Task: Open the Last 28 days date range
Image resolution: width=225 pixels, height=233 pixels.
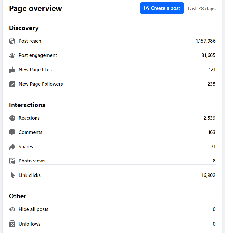Action: pyautogui.click(x=201, y=9)
